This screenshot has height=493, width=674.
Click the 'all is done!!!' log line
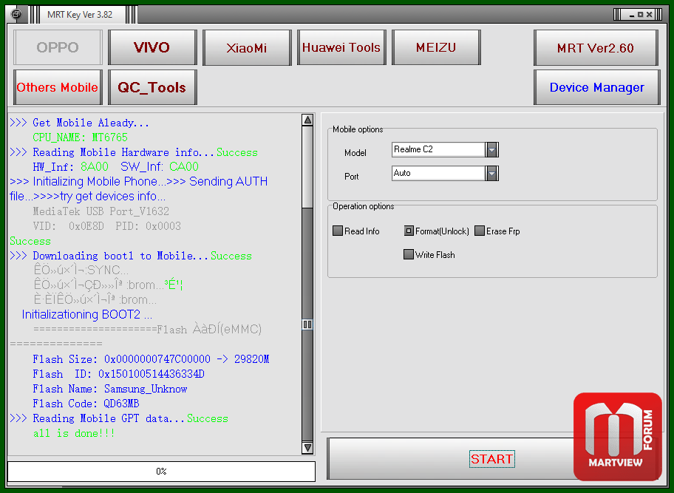[x=74, y=433]
